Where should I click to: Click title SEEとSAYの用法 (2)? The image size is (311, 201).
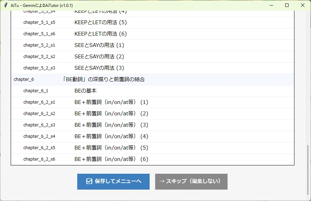pyautogui.click(x=99, y=57)
